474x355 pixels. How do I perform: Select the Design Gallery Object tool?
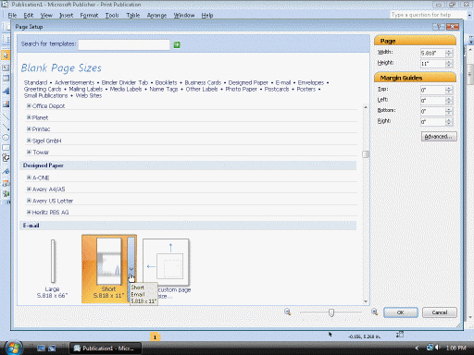pos(6,183)
